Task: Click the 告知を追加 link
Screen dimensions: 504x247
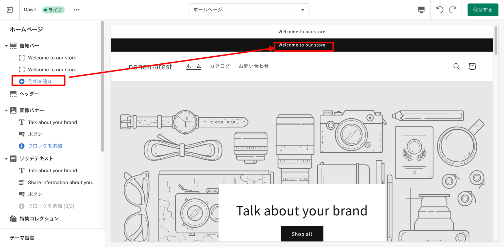Action: [40, 81]
